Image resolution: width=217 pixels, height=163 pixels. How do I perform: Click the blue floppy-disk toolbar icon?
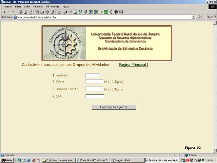81,12
